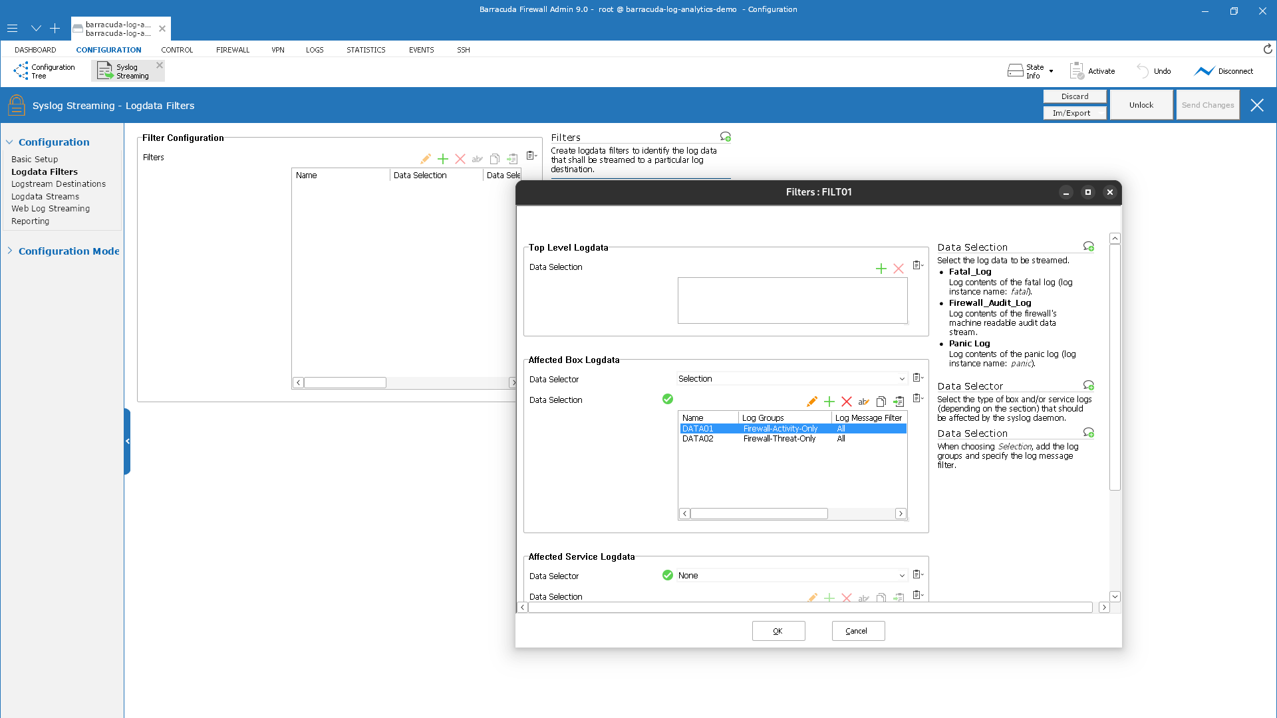Collapse the sidebar using the blue handle
The image size is (1277, 718).
click(x=127, y=441)
